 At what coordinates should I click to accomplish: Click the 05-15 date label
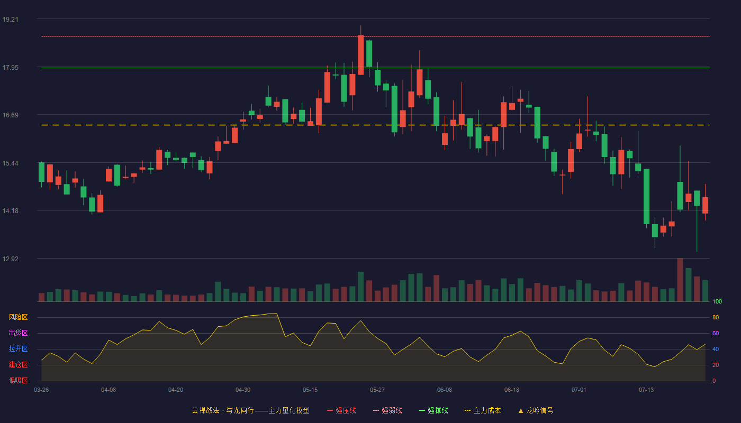point(310,390)
